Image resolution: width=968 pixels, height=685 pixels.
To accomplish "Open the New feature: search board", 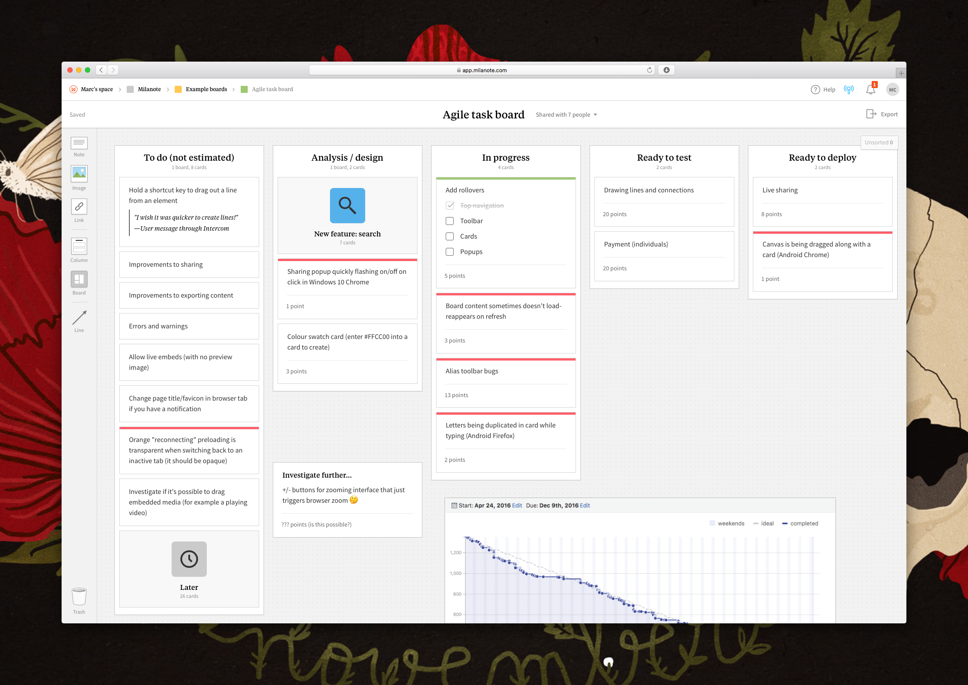I will pyautogui.click(x=348, y=206).
